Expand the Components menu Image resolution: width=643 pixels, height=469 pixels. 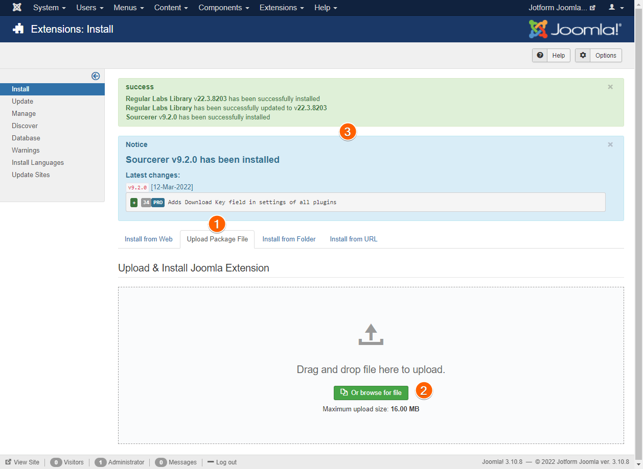click(224, 8)
